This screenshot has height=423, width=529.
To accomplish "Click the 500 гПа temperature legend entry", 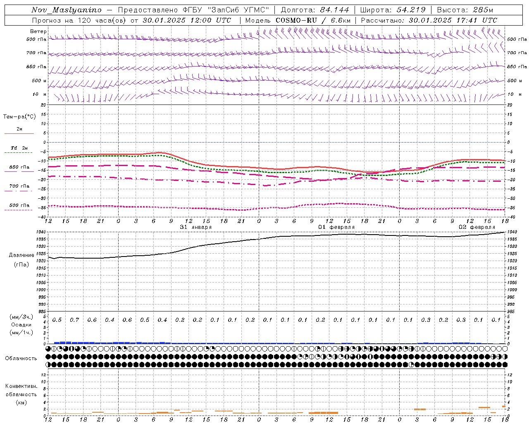I will click(19, 205).
